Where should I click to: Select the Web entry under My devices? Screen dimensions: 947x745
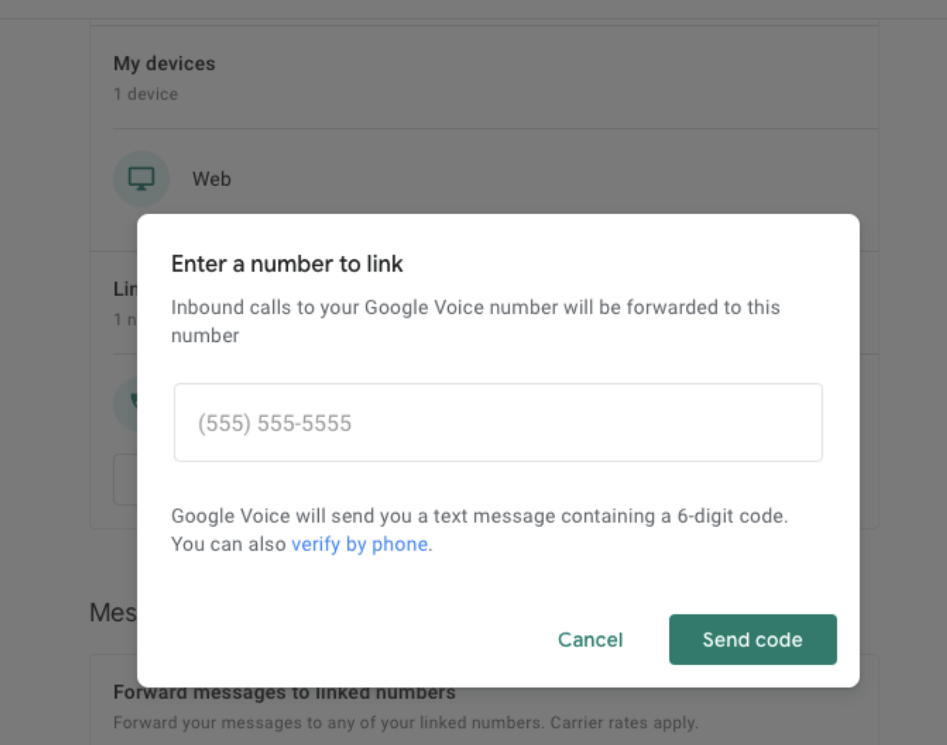(212, 178)
